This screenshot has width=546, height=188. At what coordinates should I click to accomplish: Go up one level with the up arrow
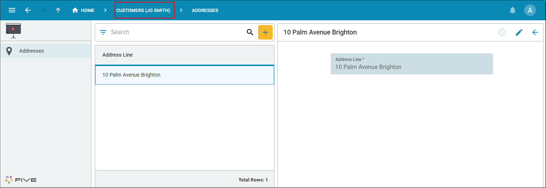point(58,10)
